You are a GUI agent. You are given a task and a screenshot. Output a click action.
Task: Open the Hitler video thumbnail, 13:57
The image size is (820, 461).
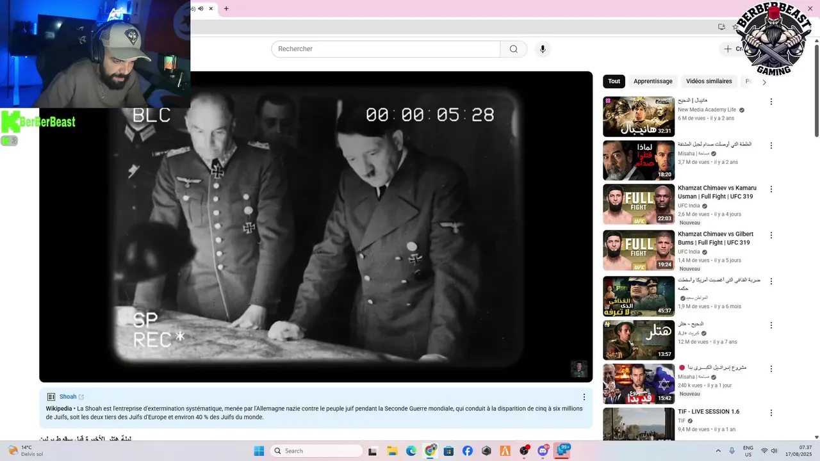tap(639, 340)
